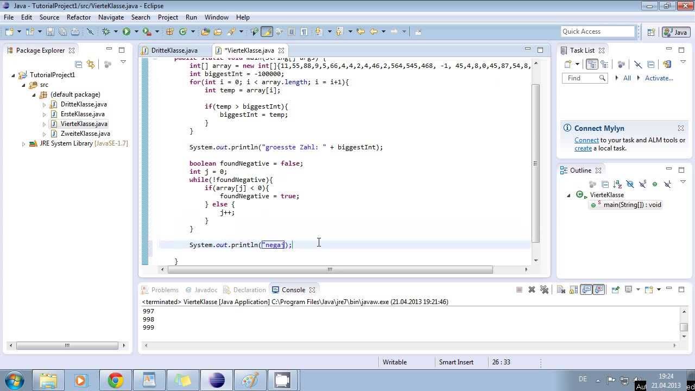Screen dimensions: 695x391
Task: Open the Run configurations dropdown arrow
Action: coord(136,31)
